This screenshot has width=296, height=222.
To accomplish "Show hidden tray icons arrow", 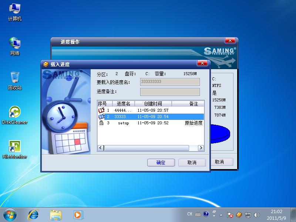I will pos(221,214).
